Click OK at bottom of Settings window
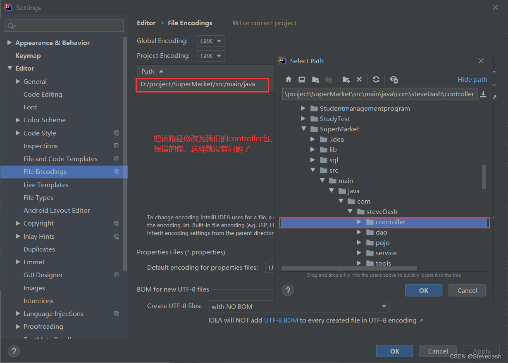The height and width of the screenshot is (363, 508). click(x=395, y=351)
